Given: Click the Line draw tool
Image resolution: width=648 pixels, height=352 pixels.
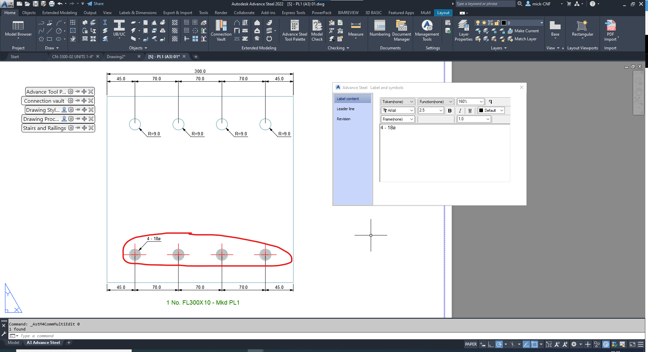Looking at the screenshot, I should [x=49, y=31].
